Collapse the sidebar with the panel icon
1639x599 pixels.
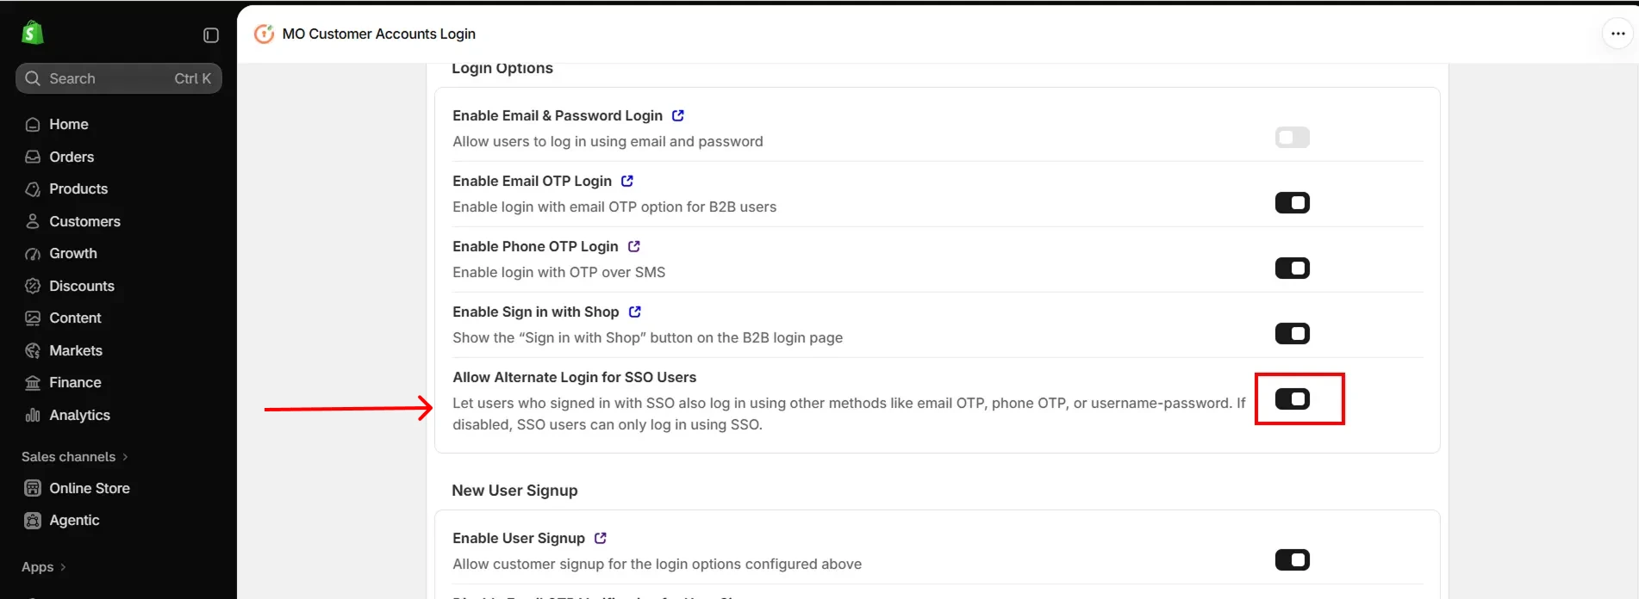coord(211,35)
